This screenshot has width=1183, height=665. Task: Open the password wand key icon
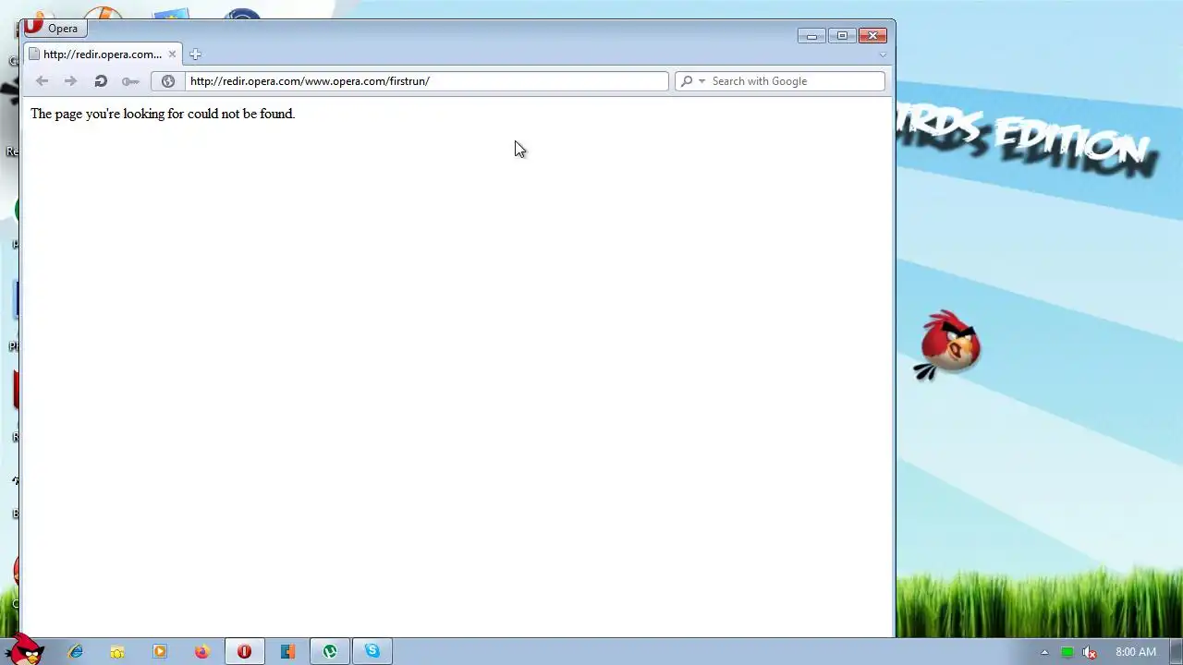tap(130, 81)
